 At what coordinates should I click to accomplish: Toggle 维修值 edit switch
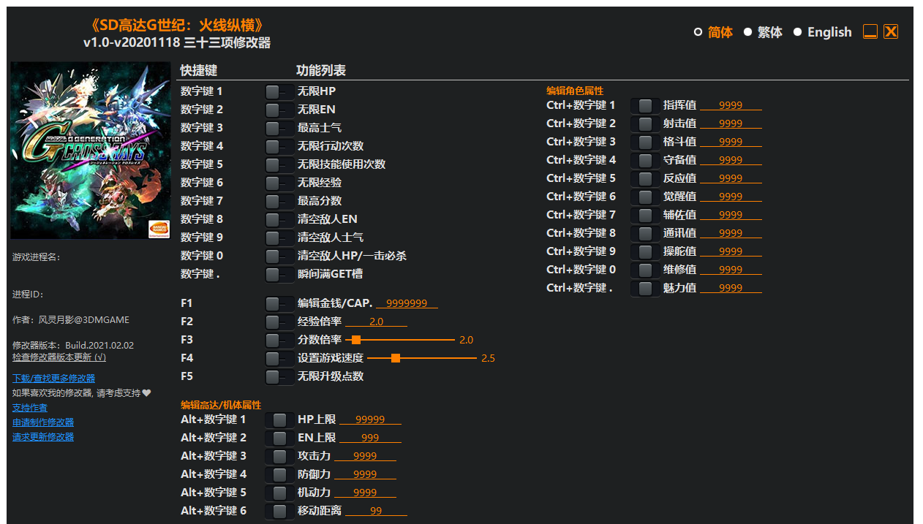point(645,270)
